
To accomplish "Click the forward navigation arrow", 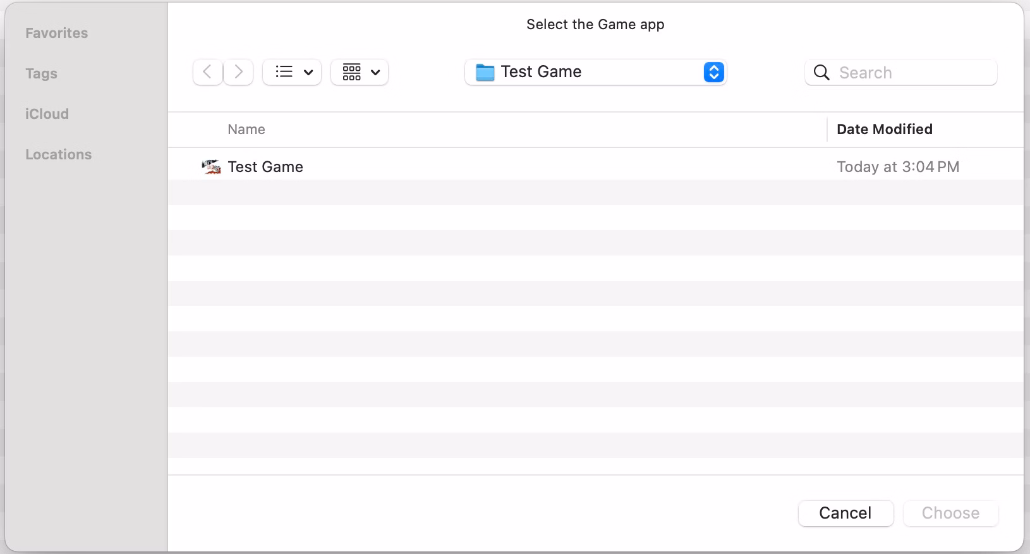I will click(238, 72).
